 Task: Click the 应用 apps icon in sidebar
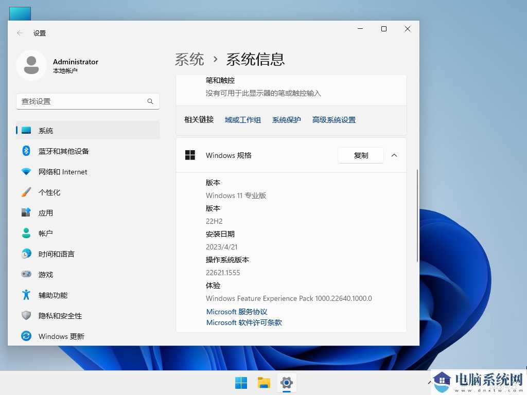[x=26, y=212]
